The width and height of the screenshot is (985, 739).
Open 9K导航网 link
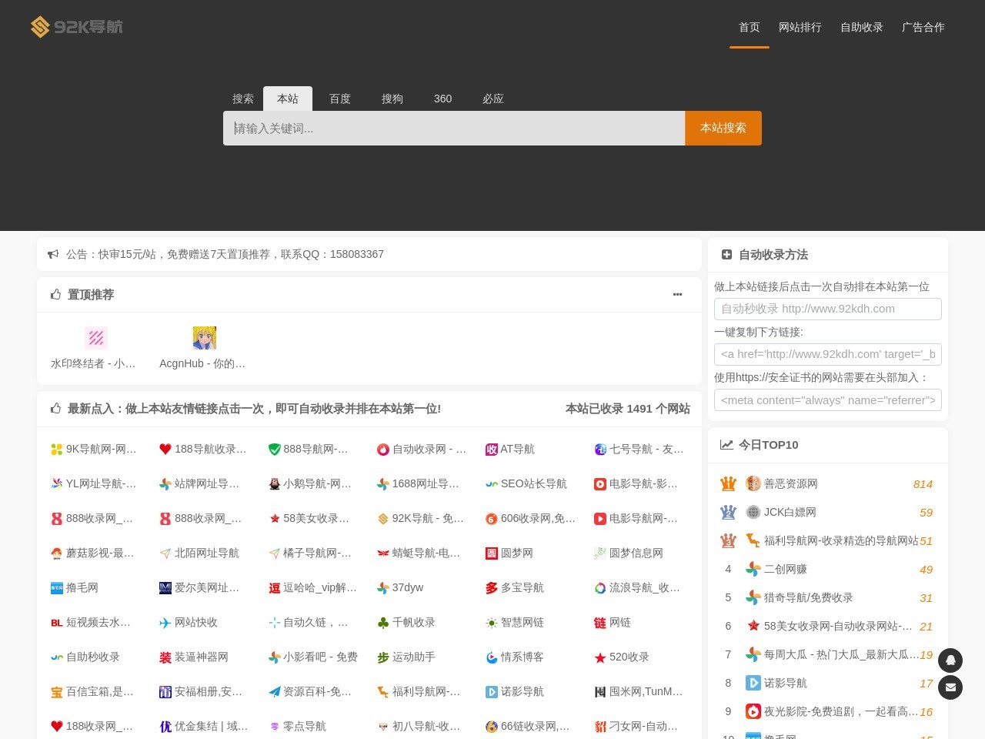[94, 449]
